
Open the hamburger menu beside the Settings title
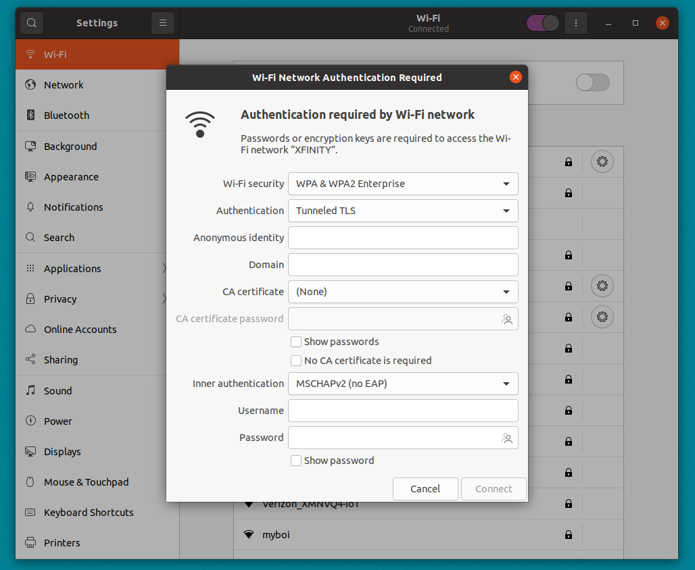click(x=163, y=22)
